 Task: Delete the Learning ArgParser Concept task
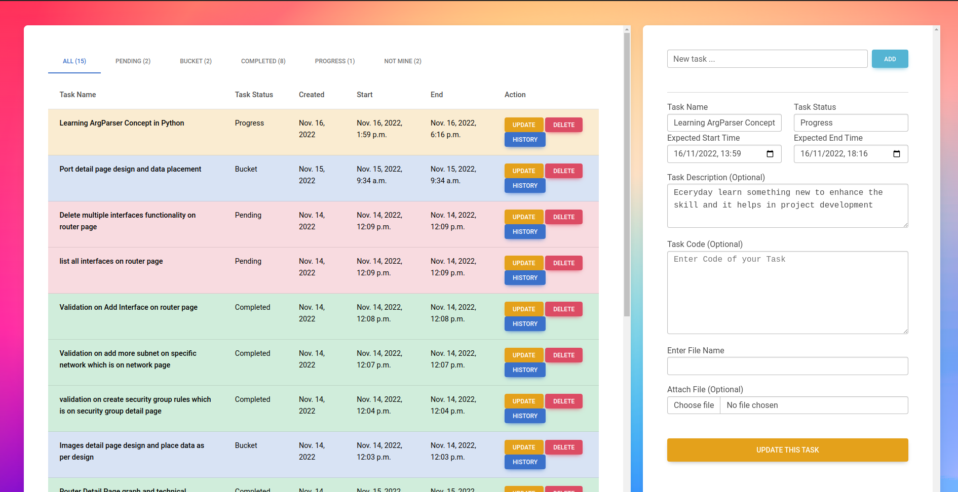(564, 125)
